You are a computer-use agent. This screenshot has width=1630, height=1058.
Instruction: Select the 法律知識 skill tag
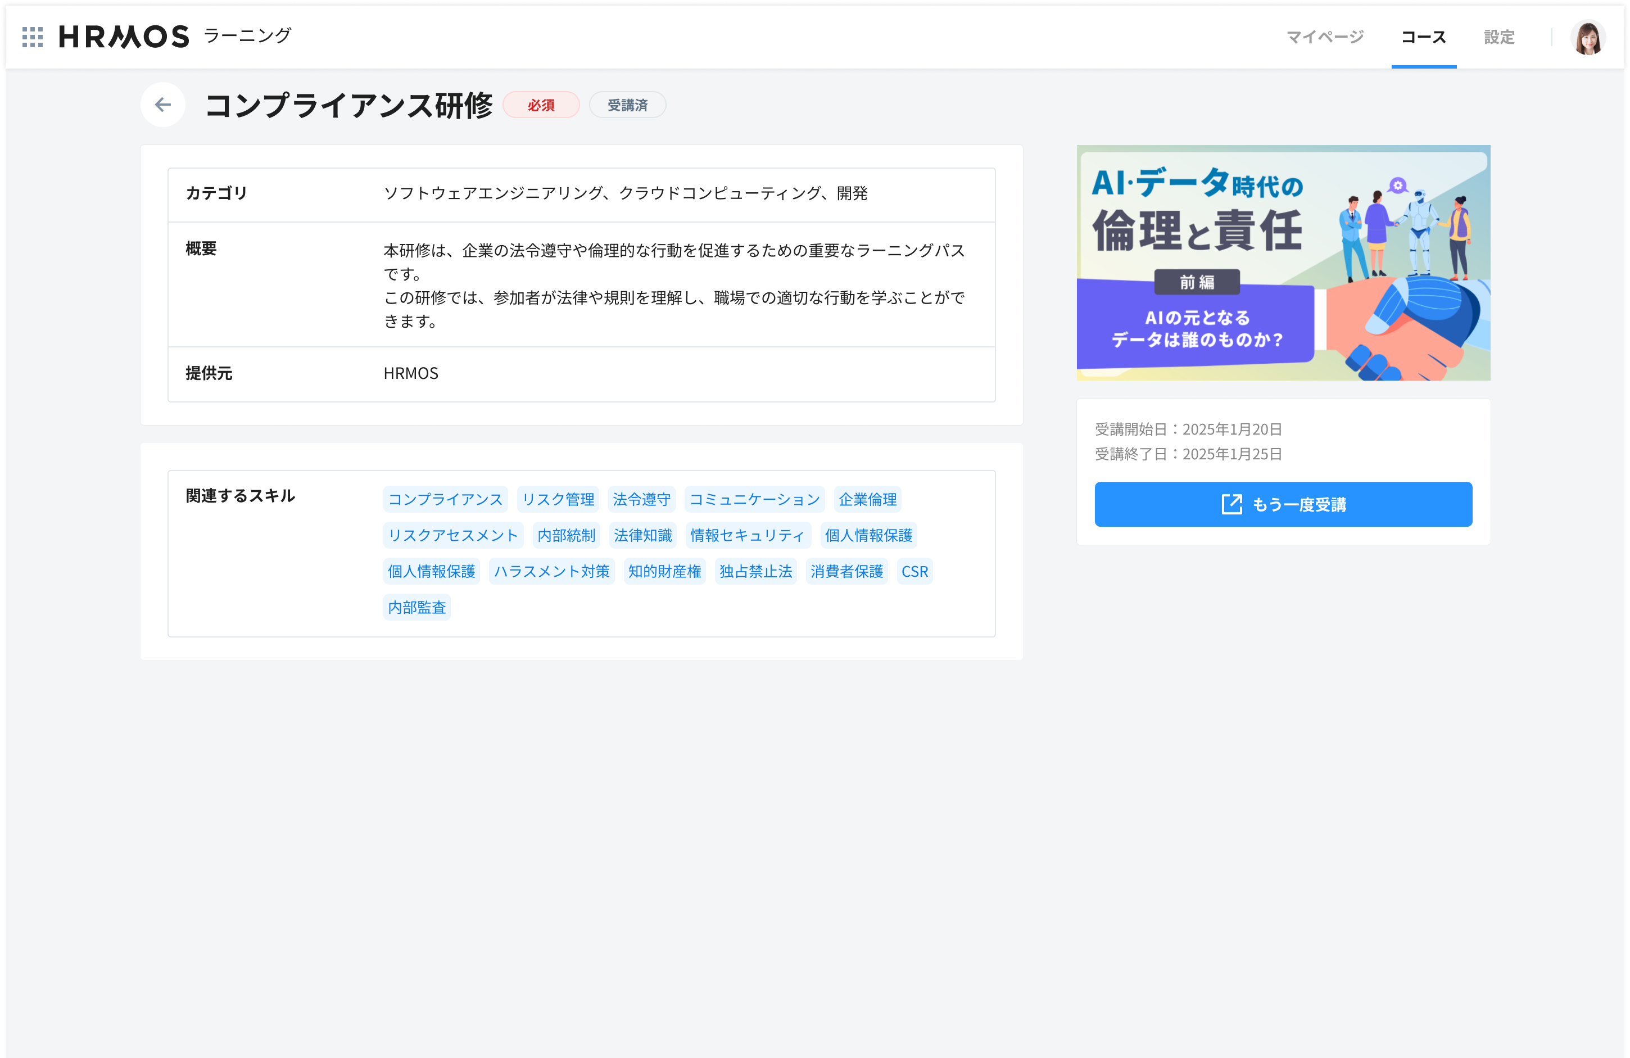click(x=642, y=536)
